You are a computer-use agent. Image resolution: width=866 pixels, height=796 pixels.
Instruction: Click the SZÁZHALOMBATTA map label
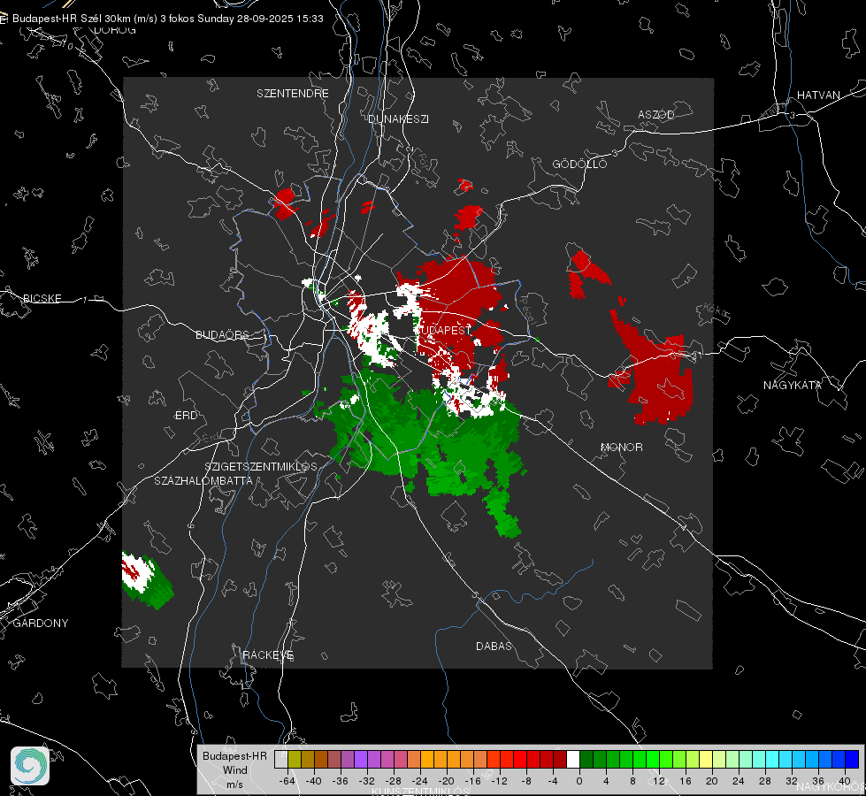(203, 481)
